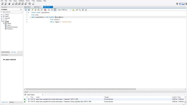
Task: Switch to the Object Info tab
Action: pyautogui.click(x=5, y=102)
